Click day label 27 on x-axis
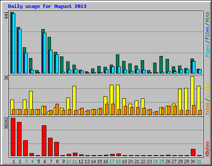 (x=174, y=161)
